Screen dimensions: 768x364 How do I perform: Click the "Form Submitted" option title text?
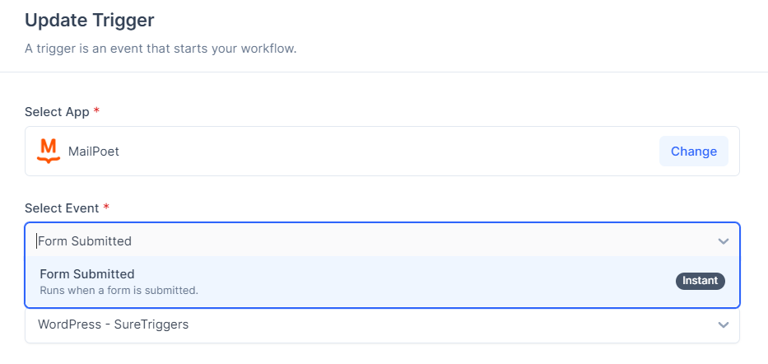point(86,274)
